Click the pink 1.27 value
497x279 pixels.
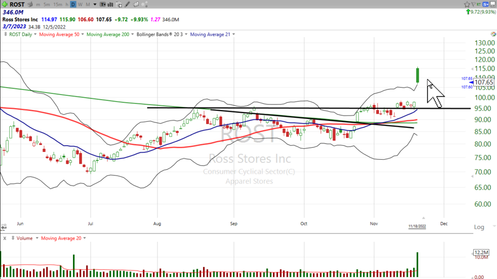[155, 19]
